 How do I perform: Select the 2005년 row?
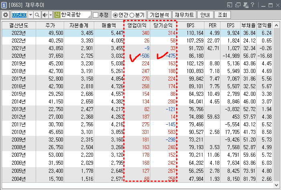coord(137,171)
